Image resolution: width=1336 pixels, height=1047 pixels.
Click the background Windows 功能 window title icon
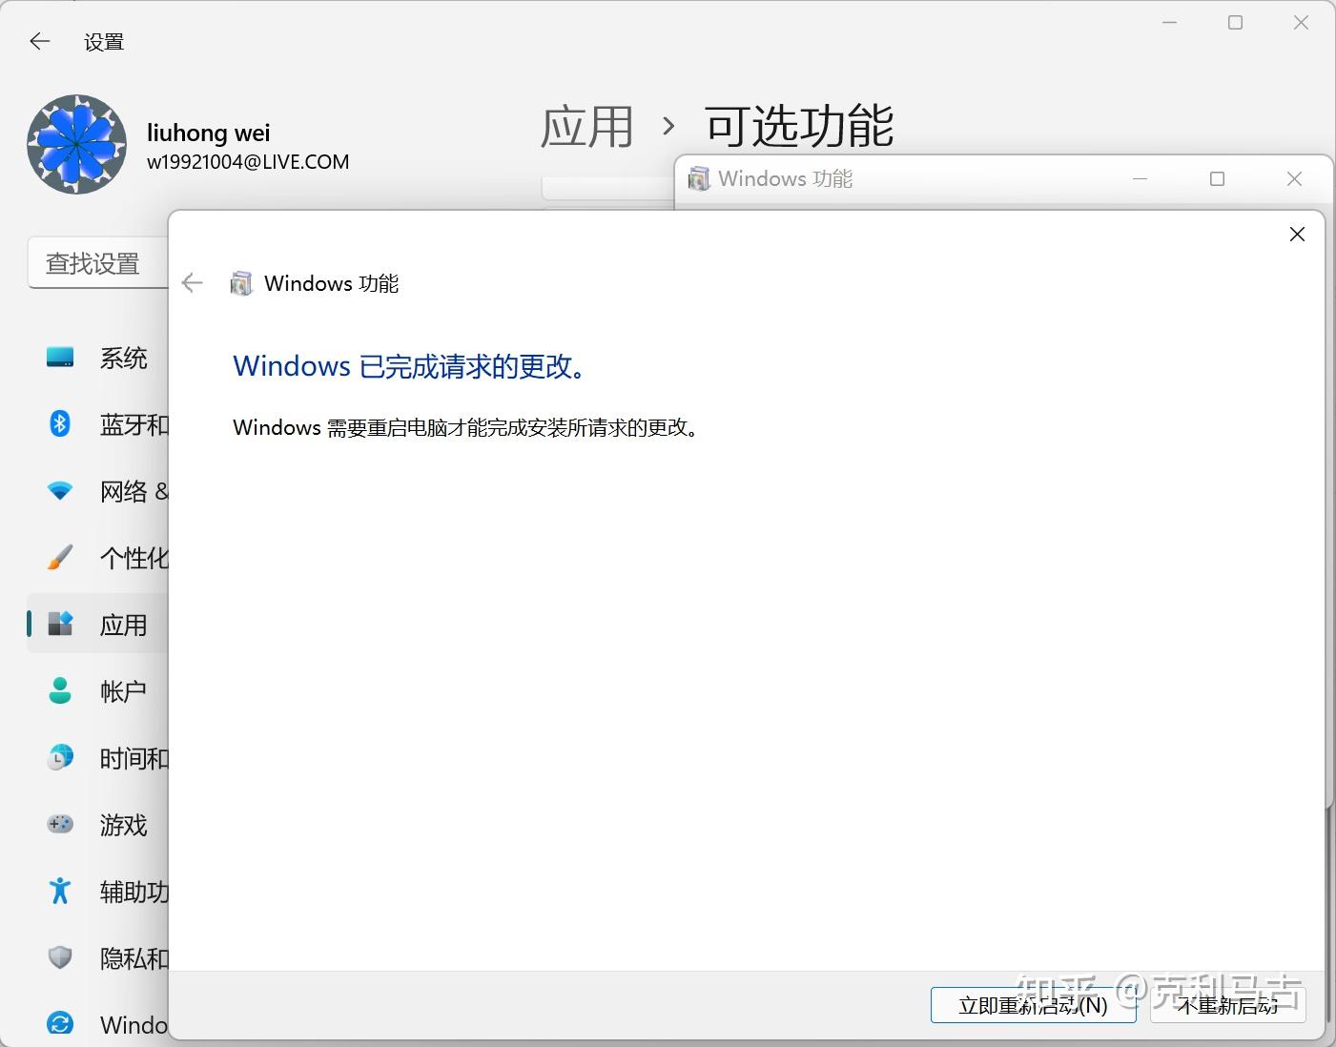point(699,179)
